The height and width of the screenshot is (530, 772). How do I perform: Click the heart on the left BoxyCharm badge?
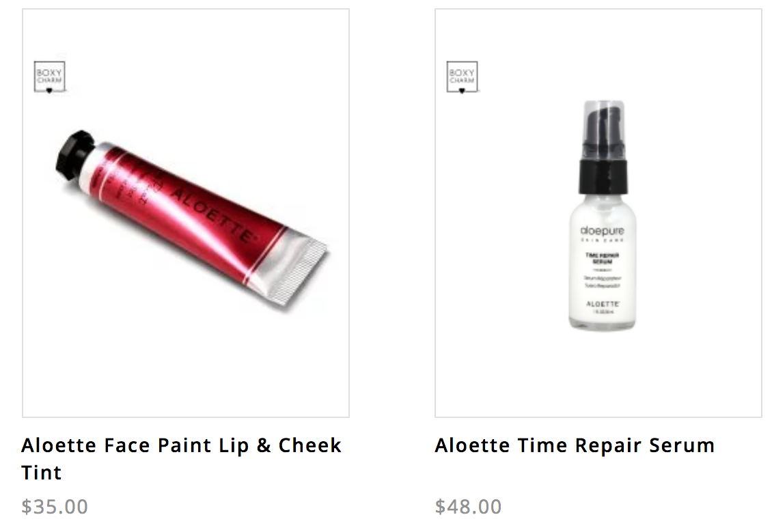tap(49, 91)
